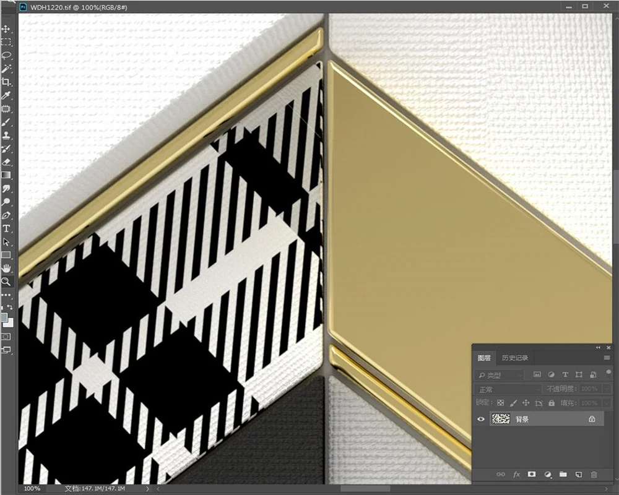The image size is (619, 495).
Task: Open the 类型 layer filter dropdown
Action: pyautogui.click(x=500, y=375)
